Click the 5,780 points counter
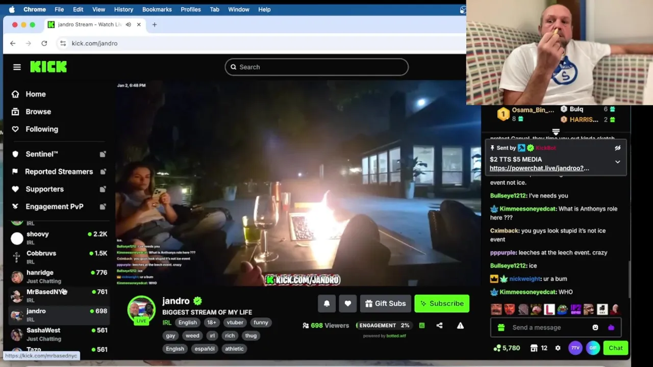The width and height of the screenshot is (653, 367). pos(507,348)
